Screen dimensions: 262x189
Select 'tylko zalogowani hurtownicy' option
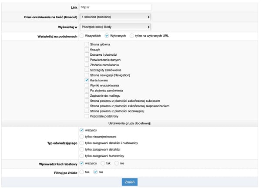[x=82, y=156]
